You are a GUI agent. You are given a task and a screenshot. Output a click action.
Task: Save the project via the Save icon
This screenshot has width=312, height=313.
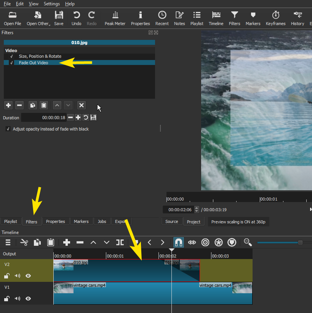[59, 19]
